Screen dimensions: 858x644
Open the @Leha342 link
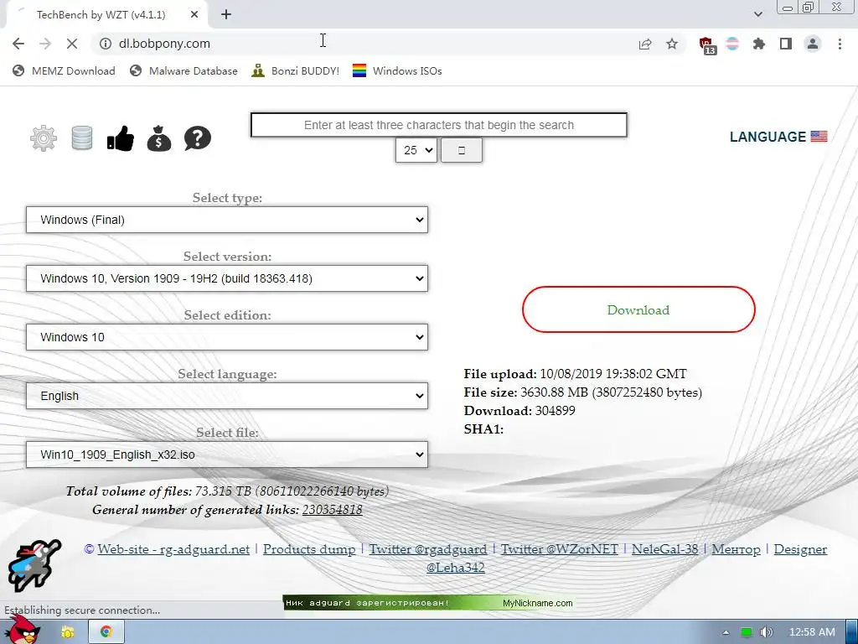[455, 568]
